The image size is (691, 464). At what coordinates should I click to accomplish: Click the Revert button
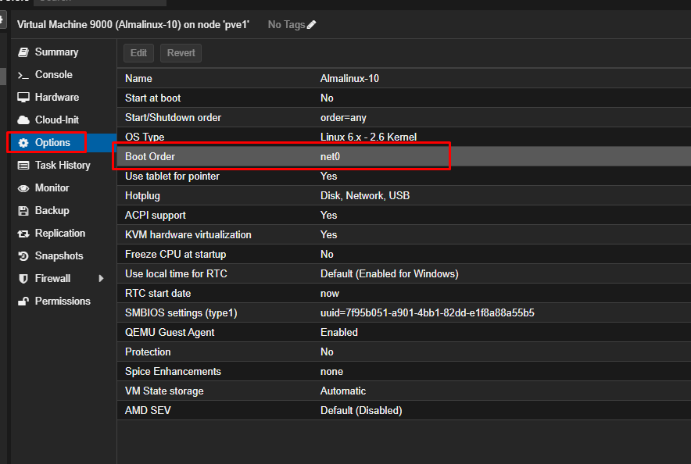click(181, 53)
